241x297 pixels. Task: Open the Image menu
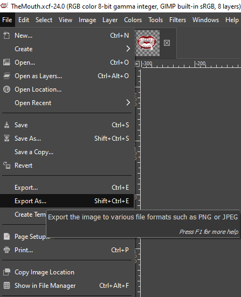click(87, 20)
